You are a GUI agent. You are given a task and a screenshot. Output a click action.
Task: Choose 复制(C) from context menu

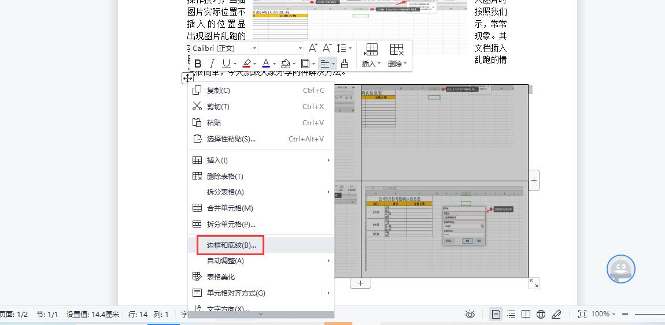[261, 91]
